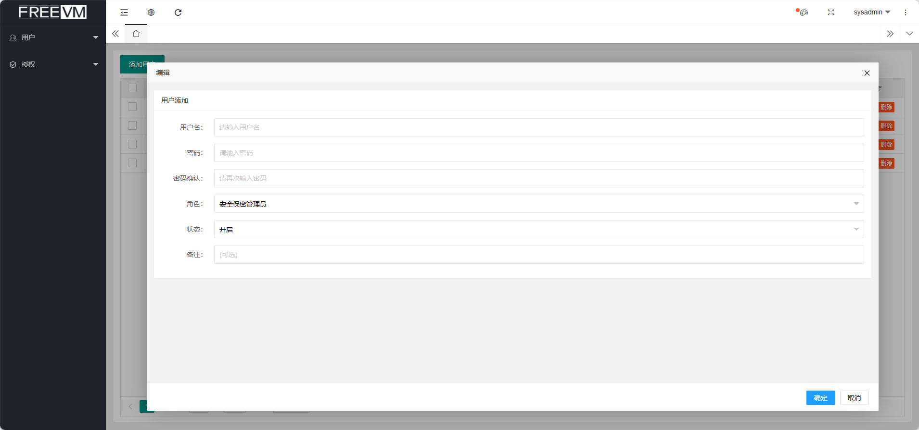Click the refresh icon in the top bar
The height and width of the screenshot is (430, 919).
click(x=178, y=12)
